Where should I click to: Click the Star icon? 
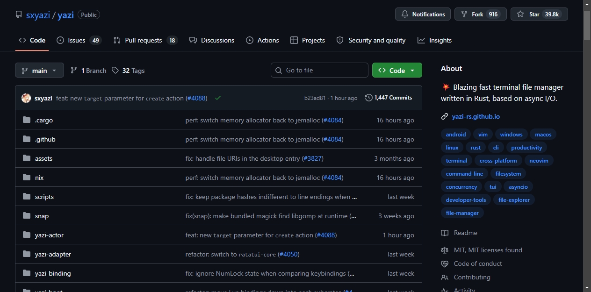pyautogui.click(x=520, y=14)
